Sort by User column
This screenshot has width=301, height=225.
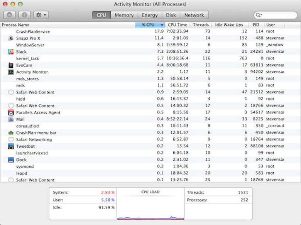(274, 25)
